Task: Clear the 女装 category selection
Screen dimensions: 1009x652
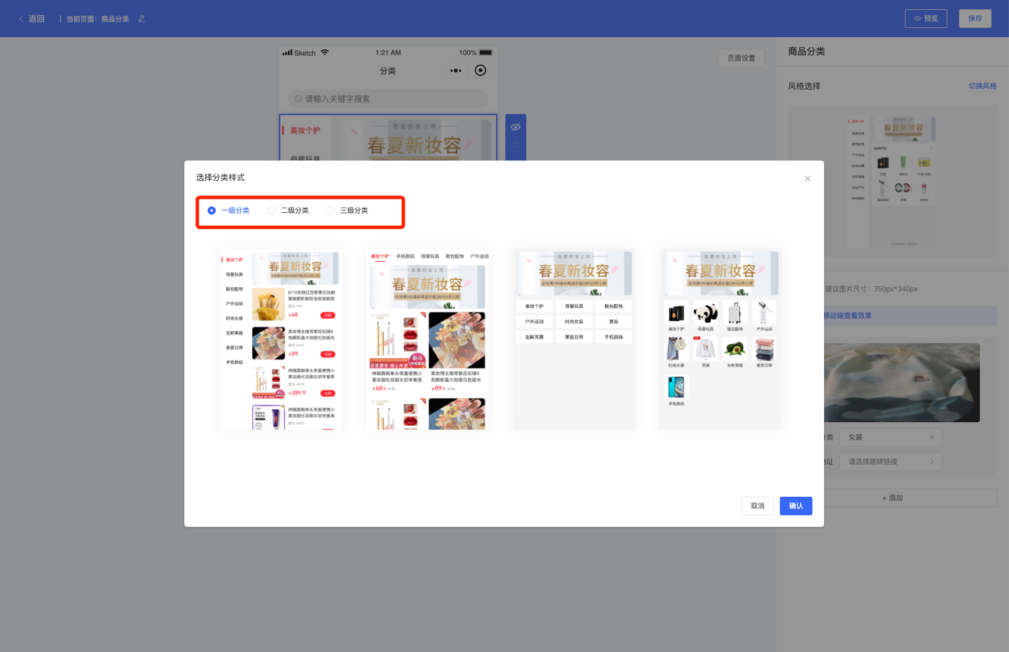Action: [932, 437]
